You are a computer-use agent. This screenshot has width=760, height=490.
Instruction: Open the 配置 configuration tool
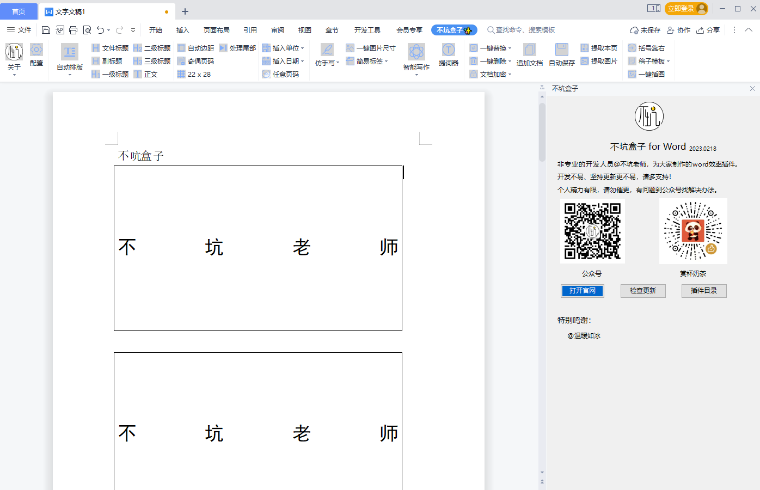click(x=36, y=55)
